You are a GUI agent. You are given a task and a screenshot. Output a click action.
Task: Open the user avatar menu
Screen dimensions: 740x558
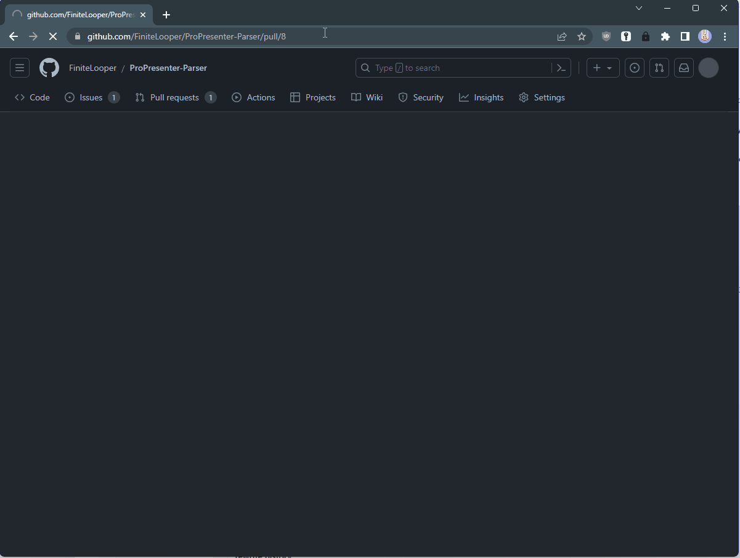click(709, 68)
